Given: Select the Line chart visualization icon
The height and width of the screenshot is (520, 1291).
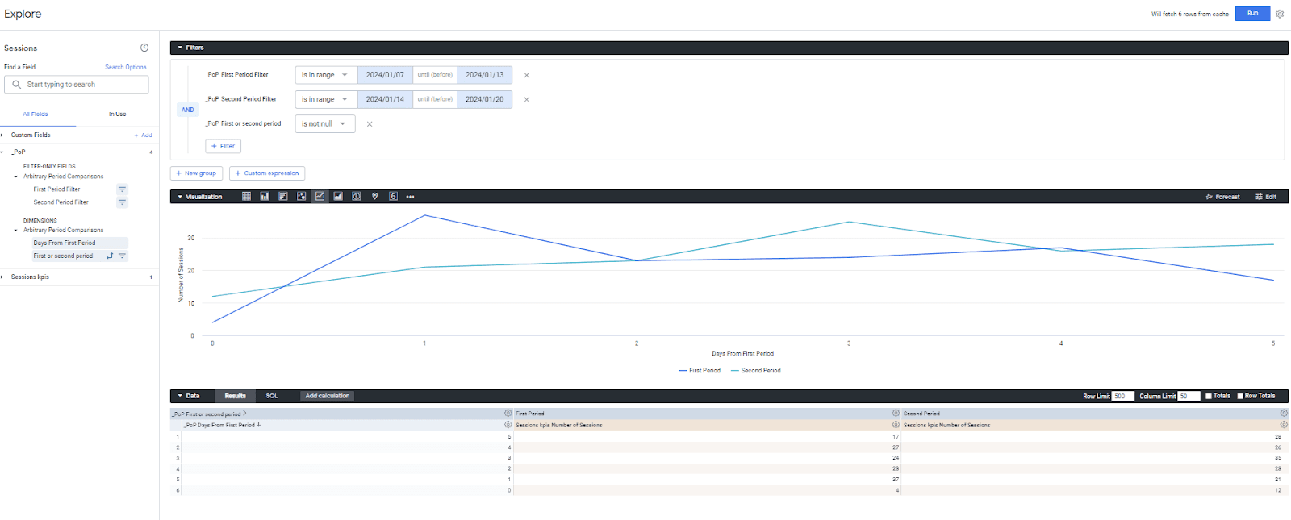Looking at the screenshot, I should pyautogui.click(x=320, y=196).
